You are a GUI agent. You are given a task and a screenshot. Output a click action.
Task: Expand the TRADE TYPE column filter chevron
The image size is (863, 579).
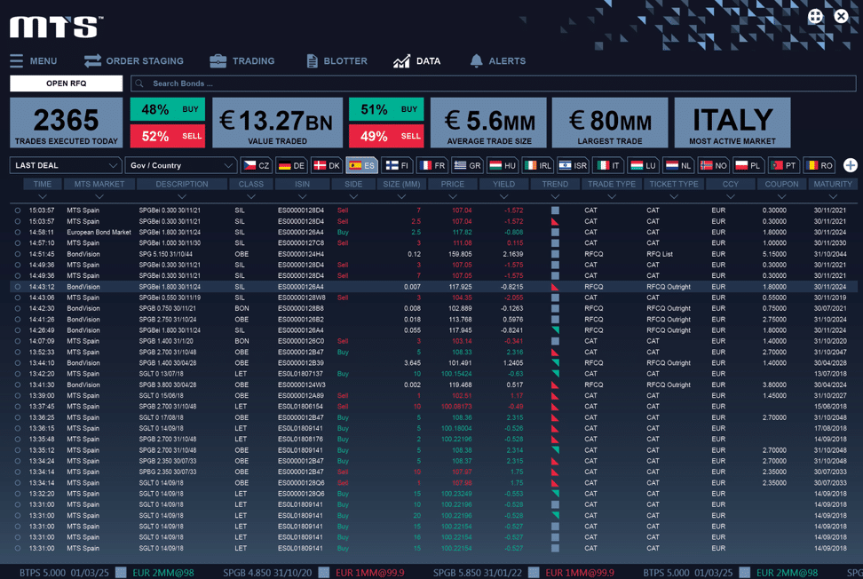(612, 196)
